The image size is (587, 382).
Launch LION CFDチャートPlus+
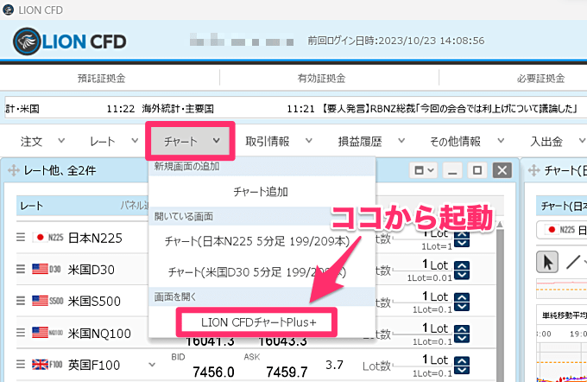258,322
